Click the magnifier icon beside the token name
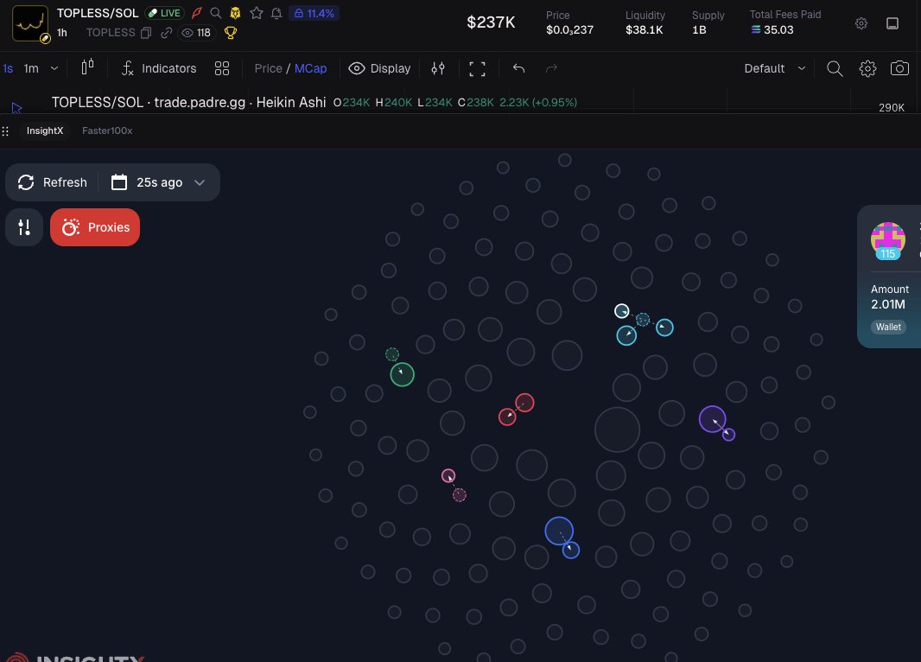 click(x=216, y=13)
